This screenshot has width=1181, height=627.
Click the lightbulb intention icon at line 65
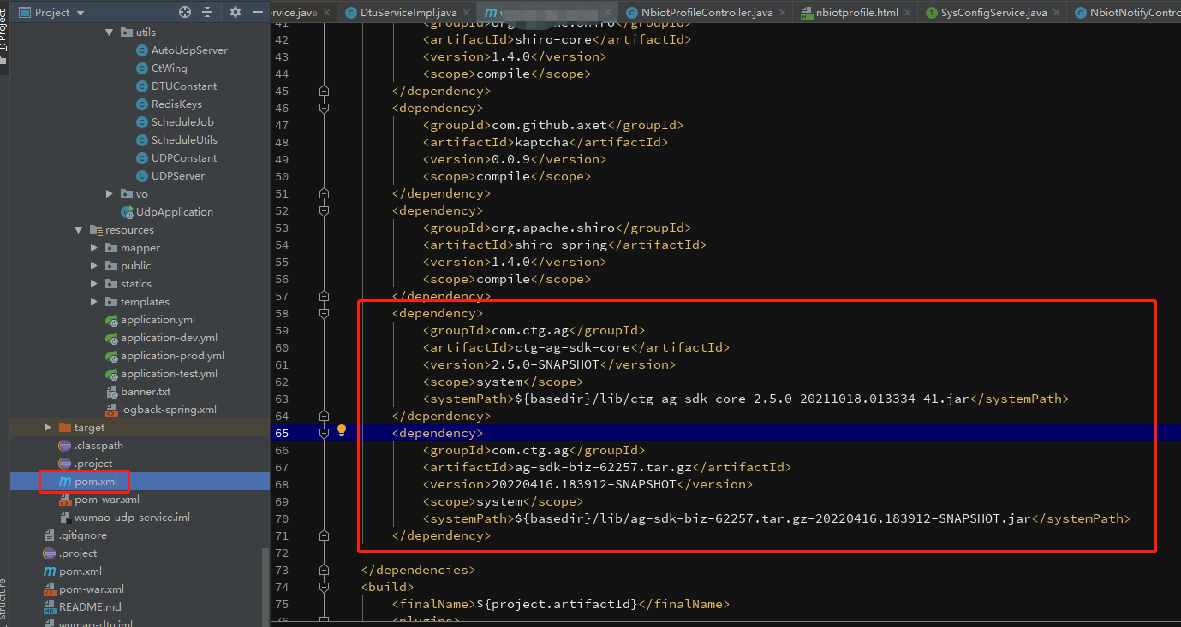[341, 430]
